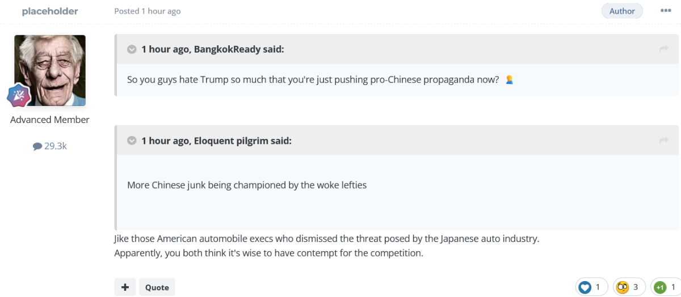
Task: Click the member rank badge icon
Action: tap(18, 95)
